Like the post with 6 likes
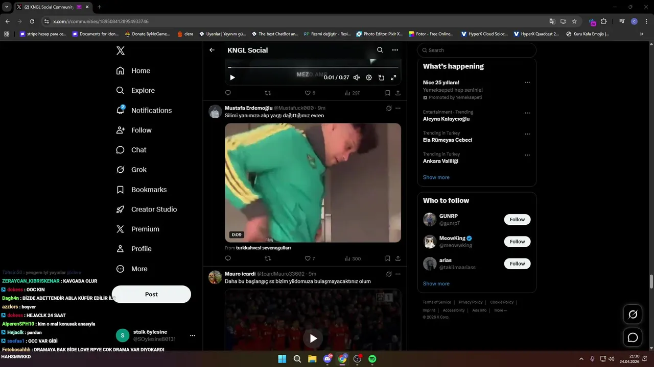 click(310, 93)
